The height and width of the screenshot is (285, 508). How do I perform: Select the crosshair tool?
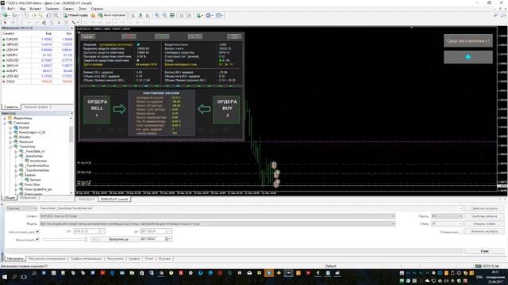[13, 22]
